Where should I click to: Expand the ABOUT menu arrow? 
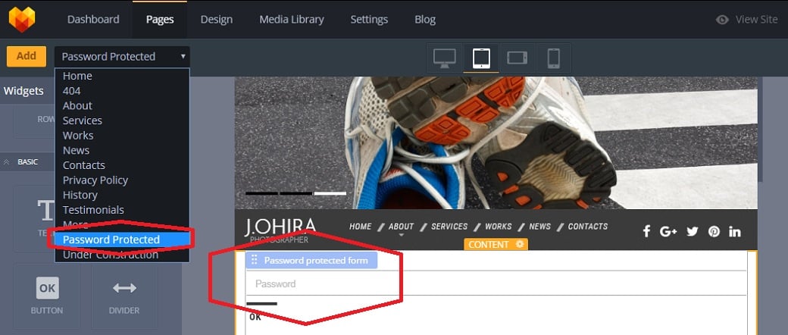(401, 236)
